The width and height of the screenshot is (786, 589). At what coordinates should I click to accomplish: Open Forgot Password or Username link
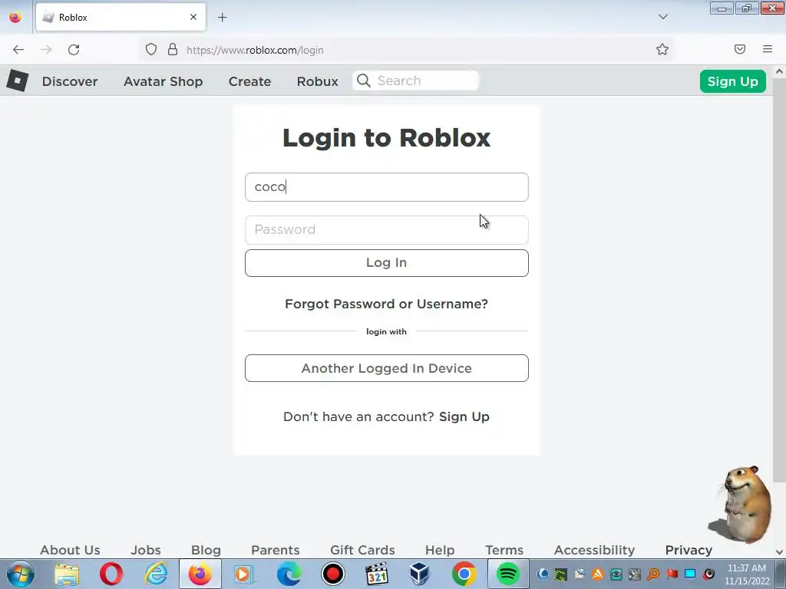(x=387, y=304)
